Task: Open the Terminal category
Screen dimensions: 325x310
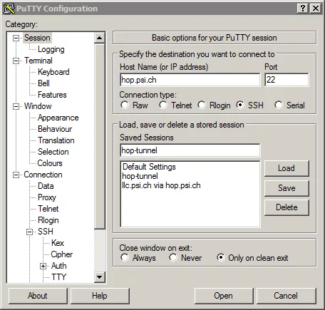Action: coord(38,61)
